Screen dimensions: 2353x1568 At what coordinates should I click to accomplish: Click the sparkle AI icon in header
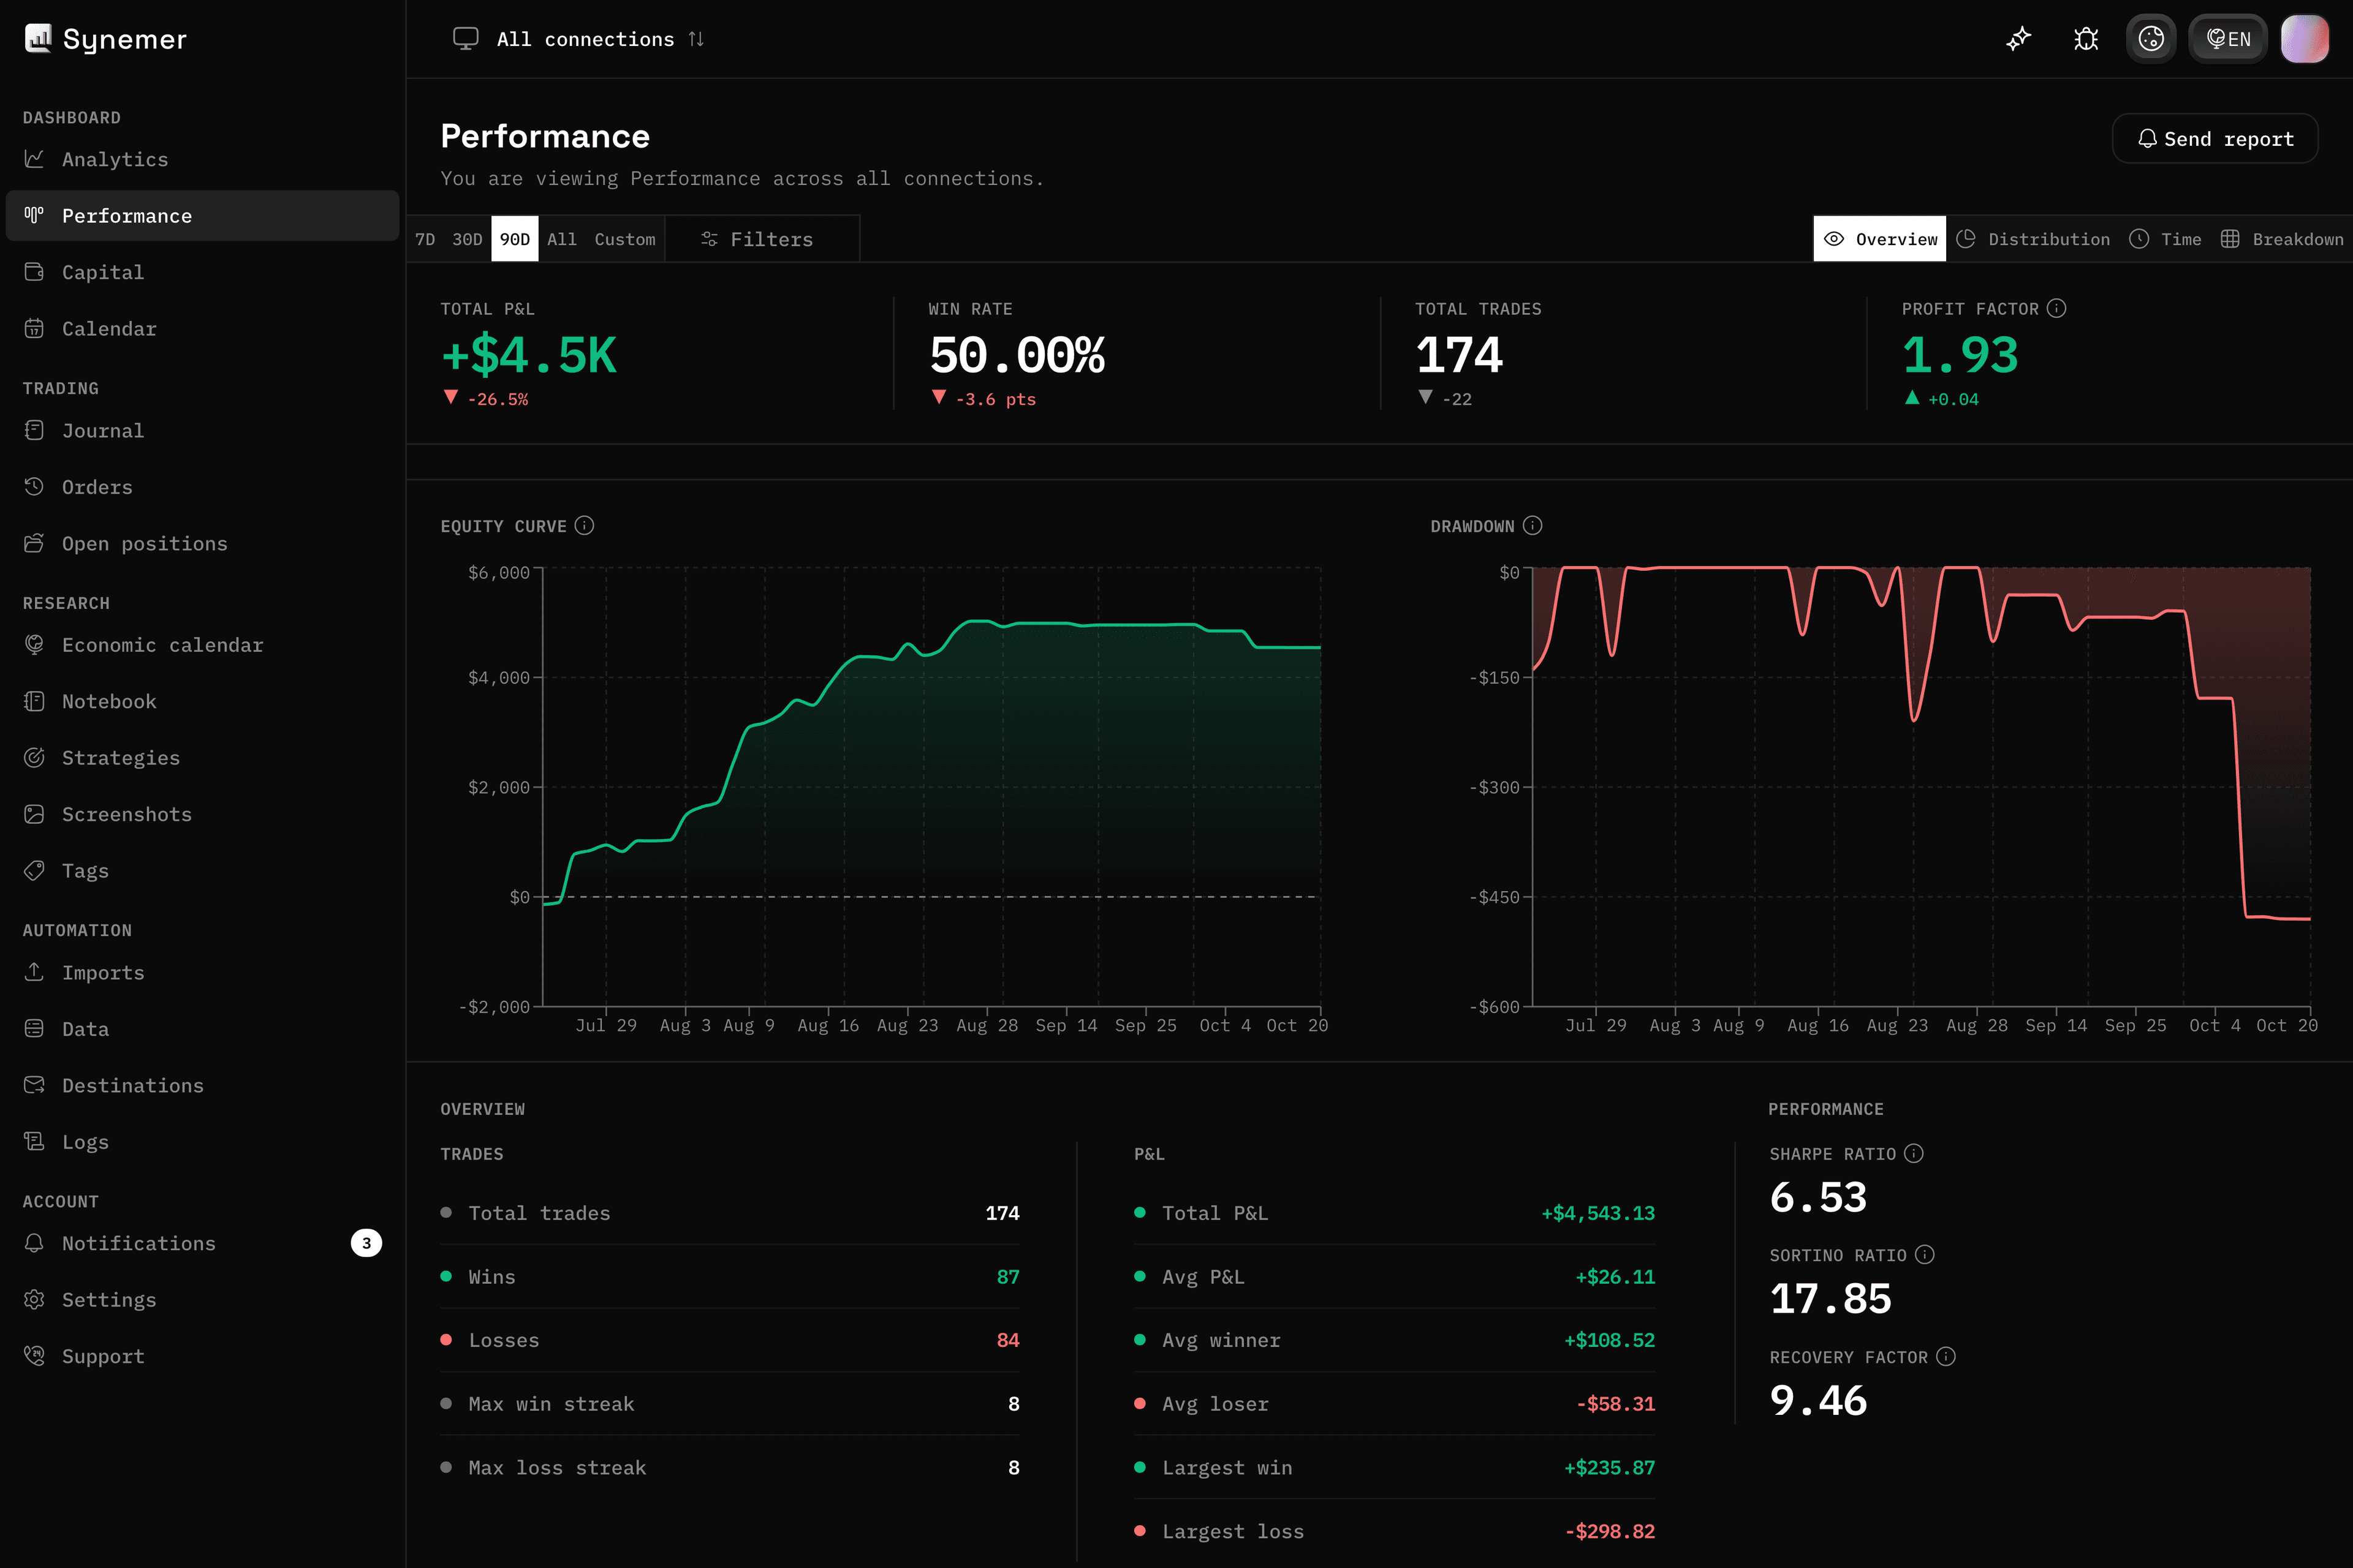pos(2019,39)
